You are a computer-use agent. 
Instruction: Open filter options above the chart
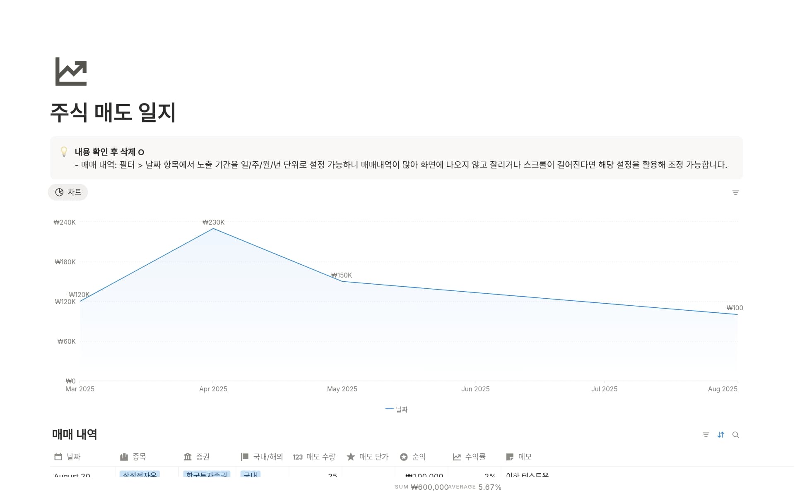(736, 192)
